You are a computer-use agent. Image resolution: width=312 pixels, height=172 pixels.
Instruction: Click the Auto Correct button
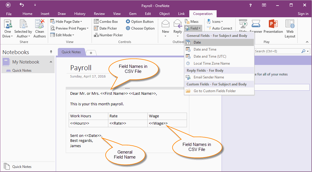click(x=220, y=28)
